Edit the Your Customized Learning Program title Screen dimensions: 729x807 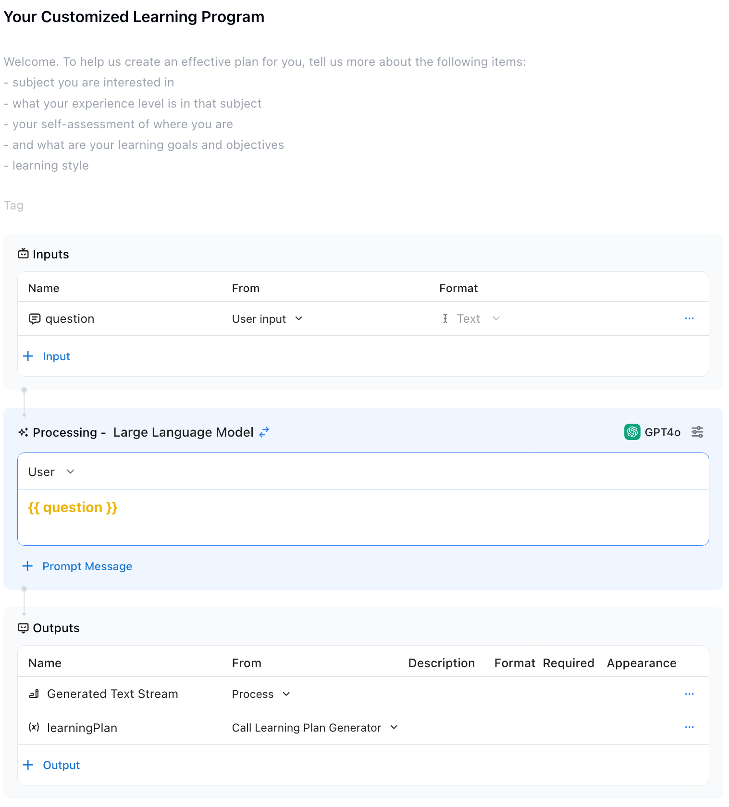[x=134, y=17]
